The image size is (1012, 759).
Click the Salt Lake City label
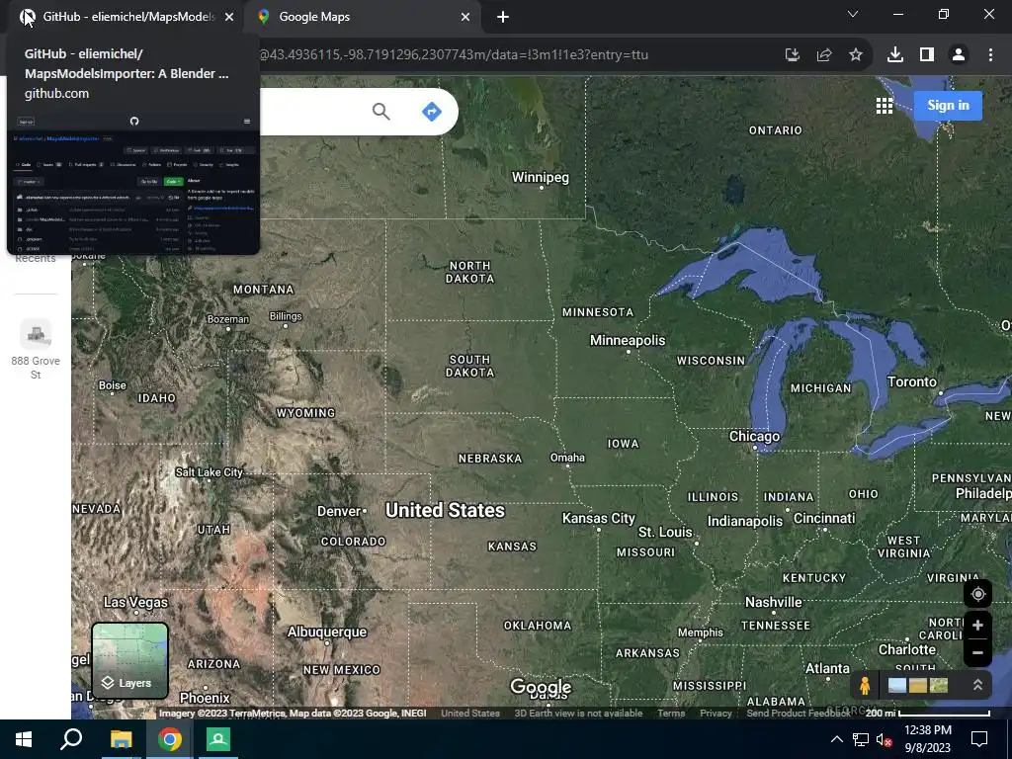(210, 472)
